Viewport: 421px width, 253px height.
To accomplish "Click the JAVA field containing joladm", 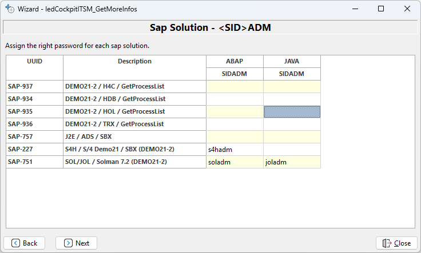I will 292,162.
